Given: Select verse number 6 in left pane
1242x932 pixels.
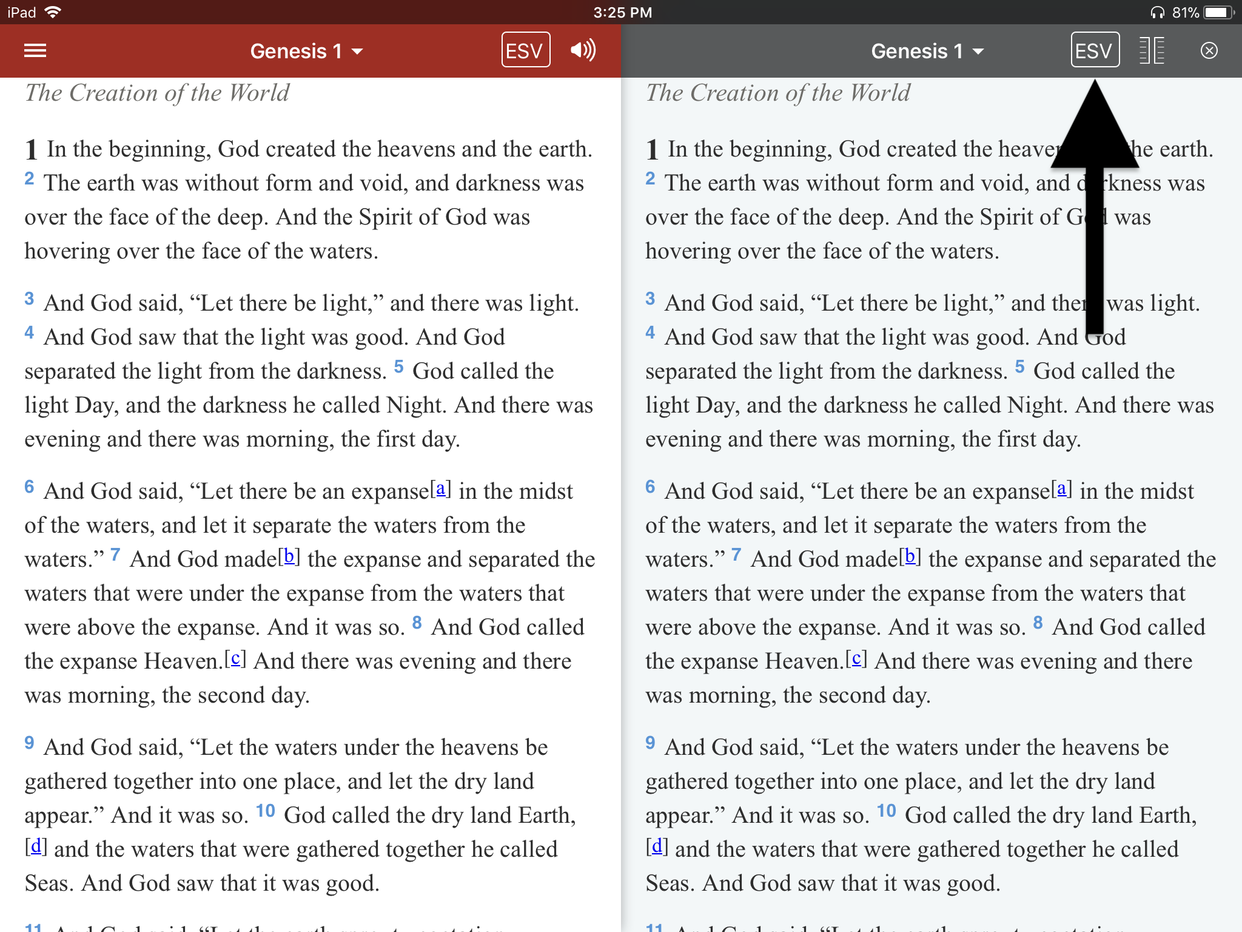Looking at the screenshot, I should coord(29,487).
